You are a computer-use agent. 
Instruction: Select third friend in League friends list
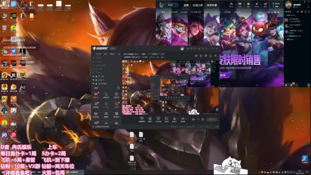(297, 32)
